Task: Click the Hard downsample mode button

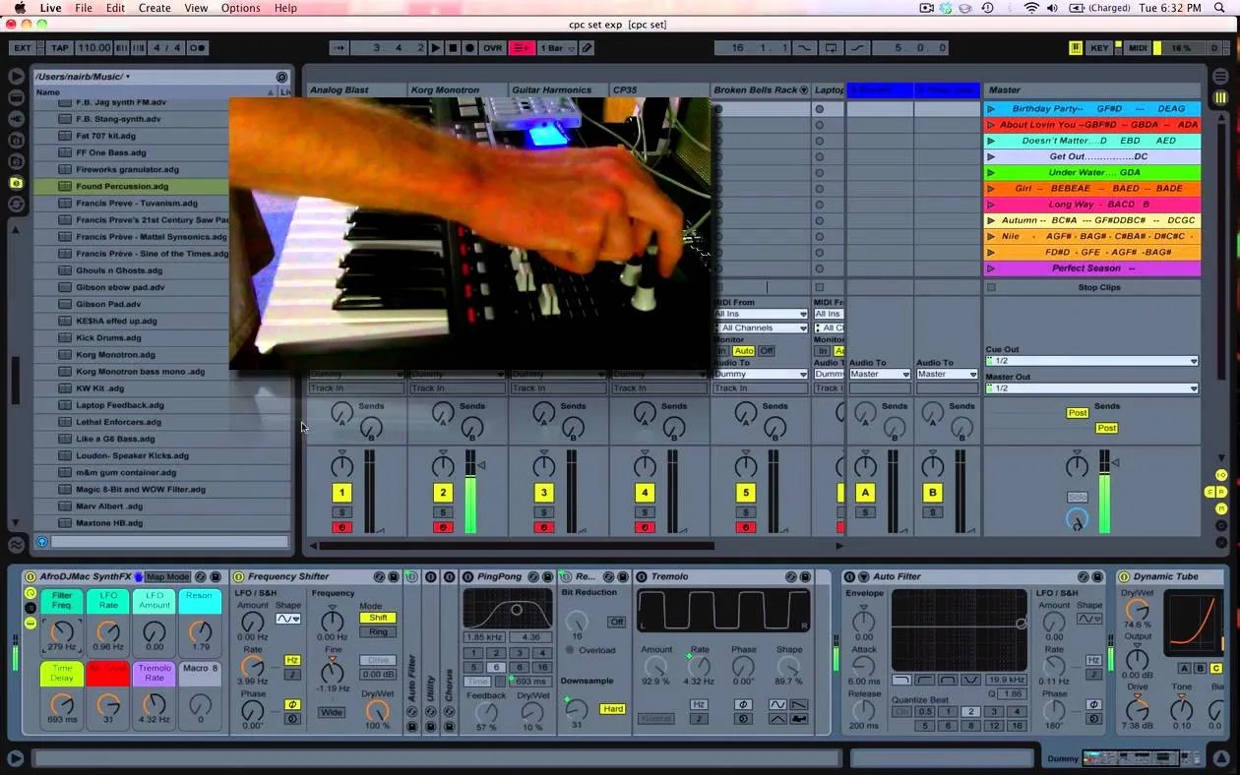Action: (x=613, y=708)
